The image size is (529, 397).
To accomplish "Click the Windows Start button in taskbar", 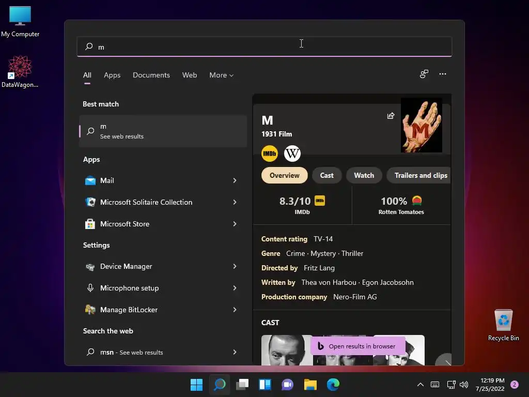I will point(196,385).
